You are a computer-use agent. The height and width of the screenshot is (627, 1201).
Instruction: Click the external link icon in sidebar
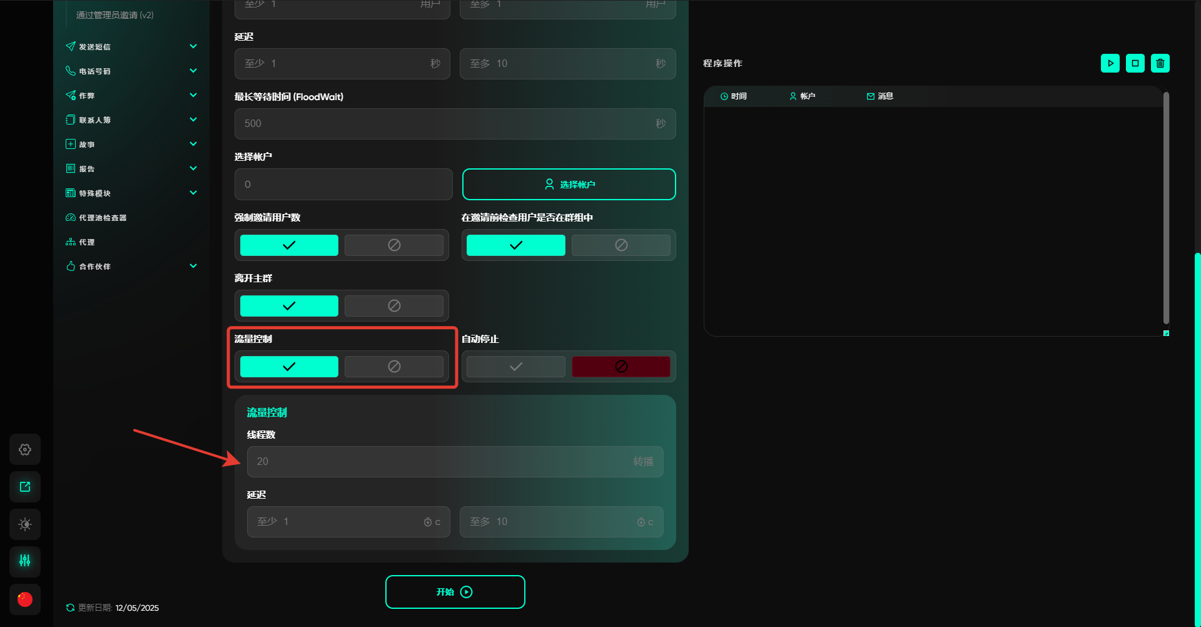tap(25, 487)
